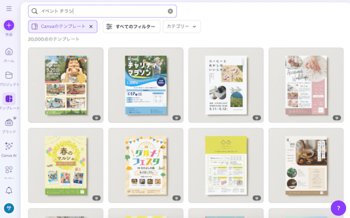Select the Templates sidebar icon
The image size is (350, 218).
point(9,99)
